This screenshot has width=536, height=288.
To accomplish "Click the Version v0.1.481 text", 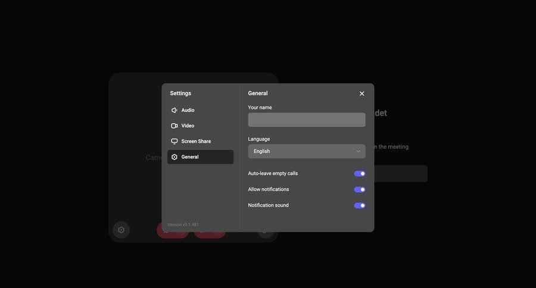I will click(x=183, y=224).
